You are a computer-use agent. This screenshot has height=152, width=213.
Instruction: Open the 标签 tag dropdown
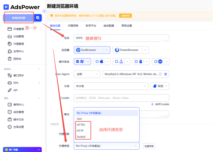pos(160,86)
